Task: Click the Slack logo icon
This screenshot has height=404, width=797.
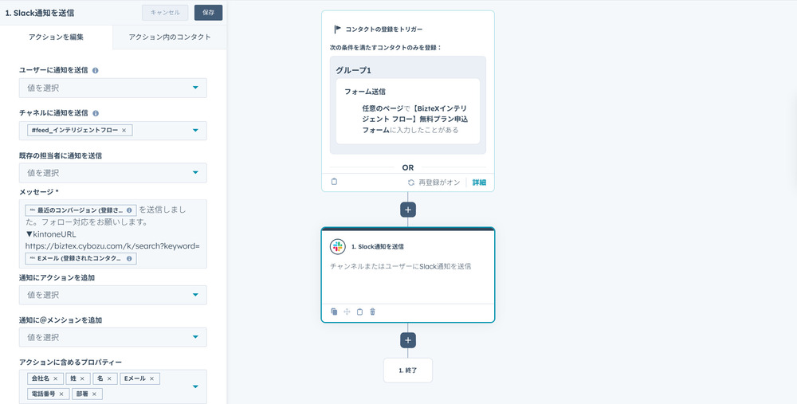Action: (338, 246)
